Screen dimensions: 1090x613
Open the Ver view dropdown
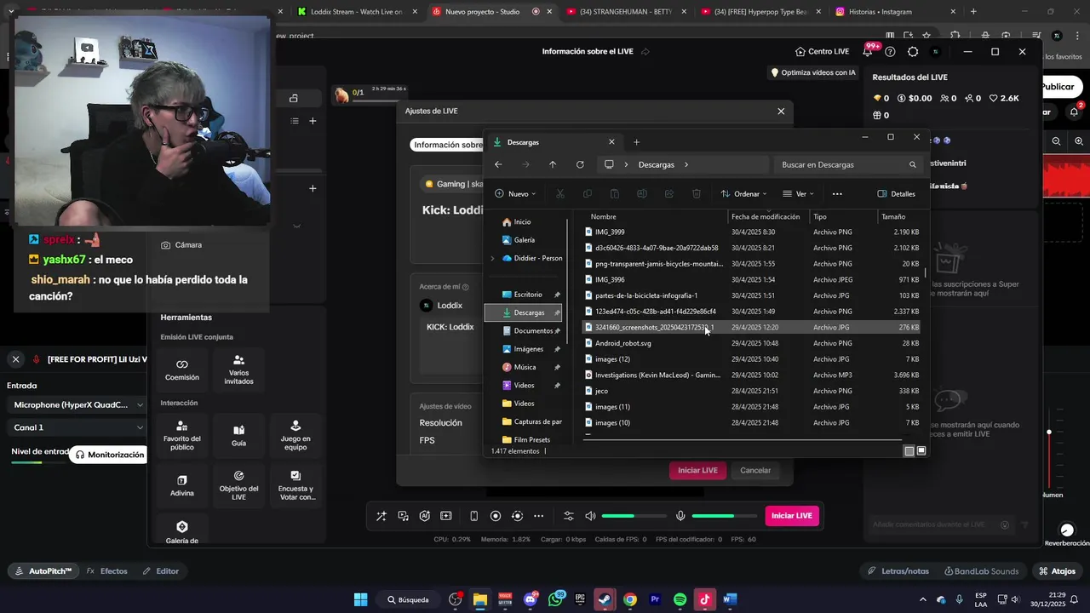click(x=798, y=194)
